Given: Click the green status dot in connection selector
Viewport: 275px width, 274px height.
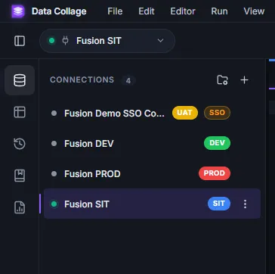Looking at the screenshot, I should point(52,41).
